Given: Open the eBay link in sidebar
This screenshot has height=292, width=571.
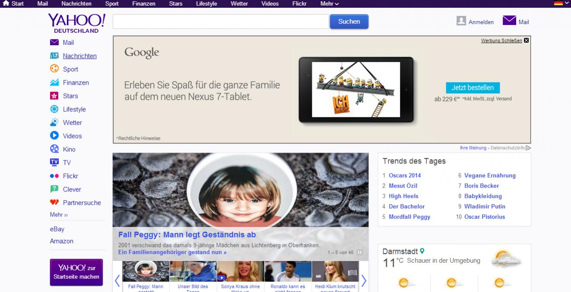Looking at the screenshot, I should pyautogui.click(x=57, y=229).
